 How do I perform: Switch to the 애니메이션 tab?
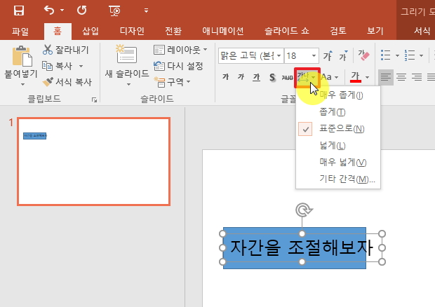click(x=223, y=31)
